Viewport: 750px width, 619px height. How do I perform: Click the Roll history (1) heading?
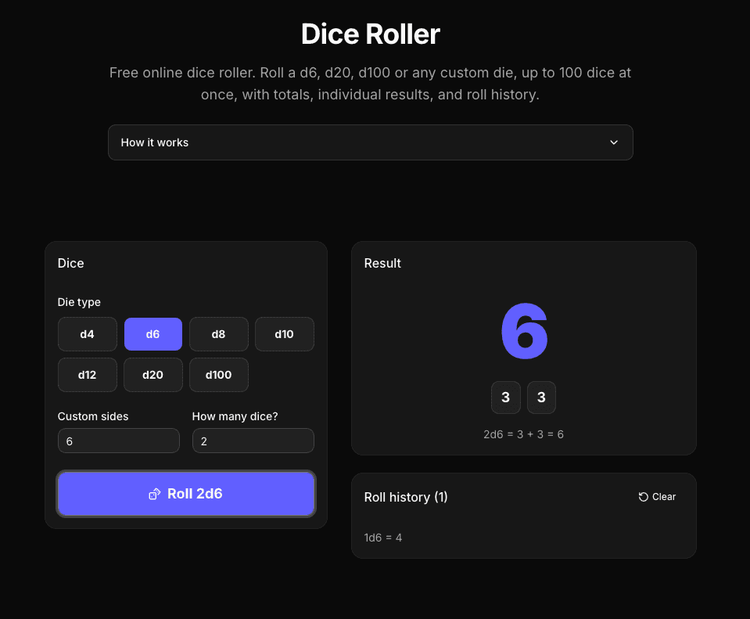coord(406,497)
